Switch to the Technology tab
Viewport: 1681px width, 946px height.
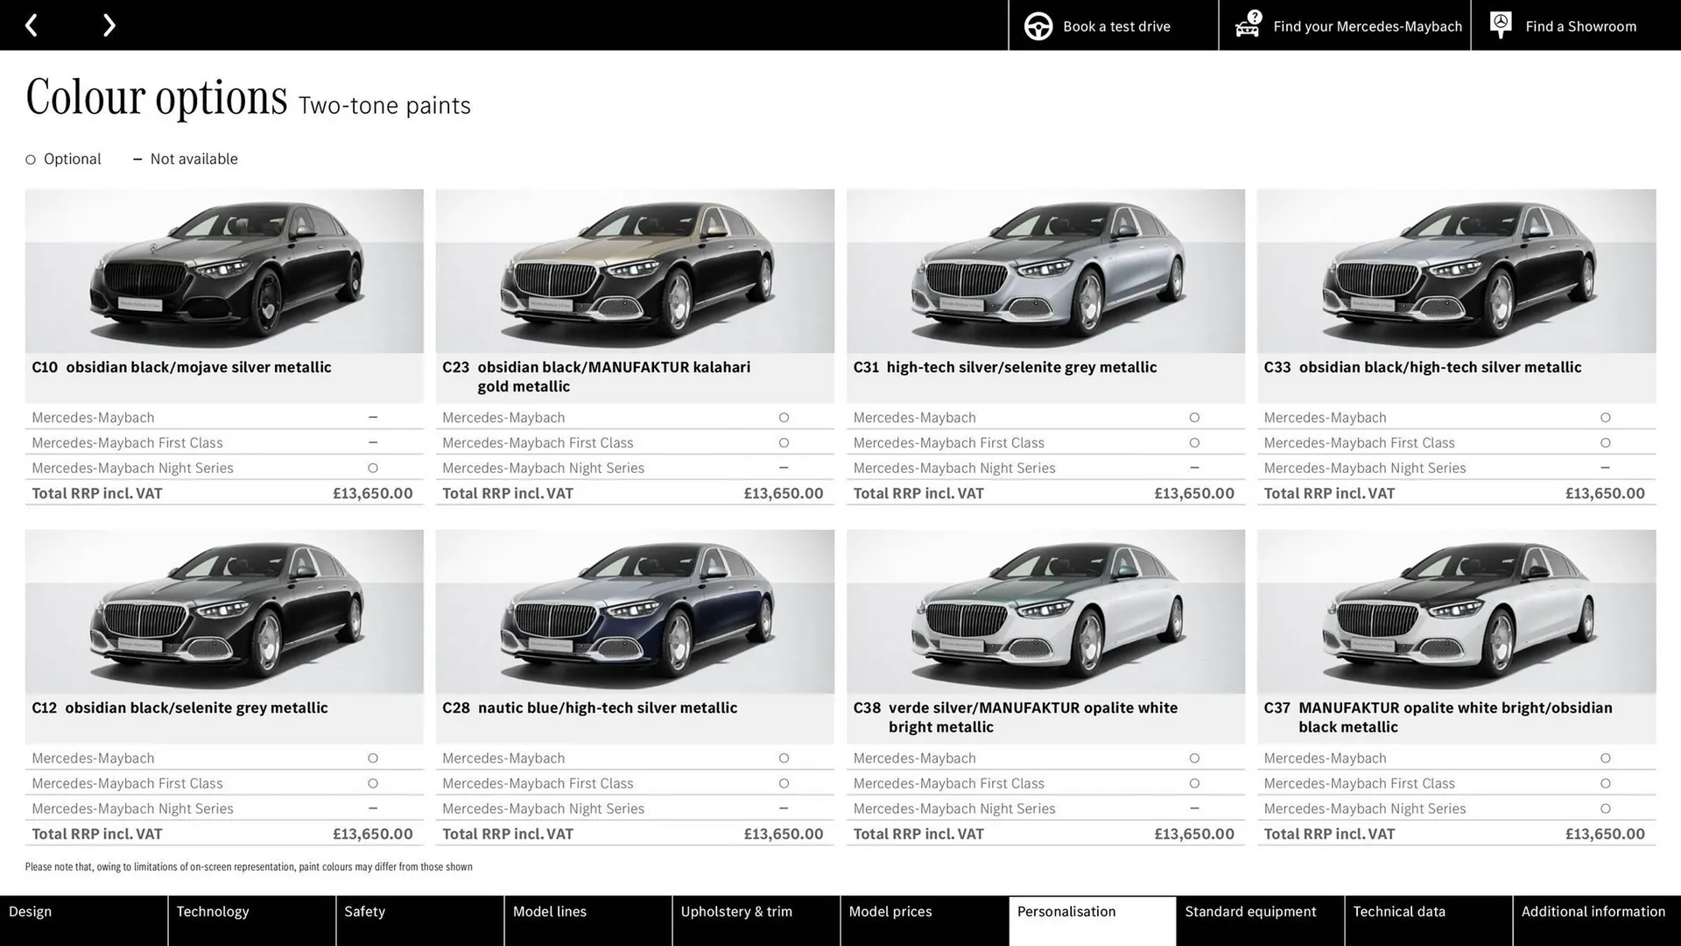click(x=251, y=921)
